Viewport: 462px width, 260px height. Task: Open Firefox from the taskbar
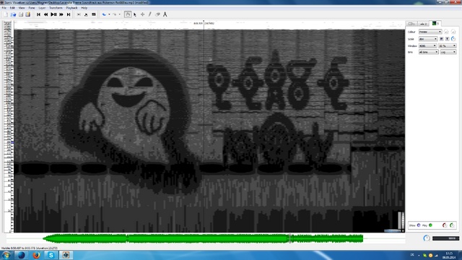[x=36, y=255]
